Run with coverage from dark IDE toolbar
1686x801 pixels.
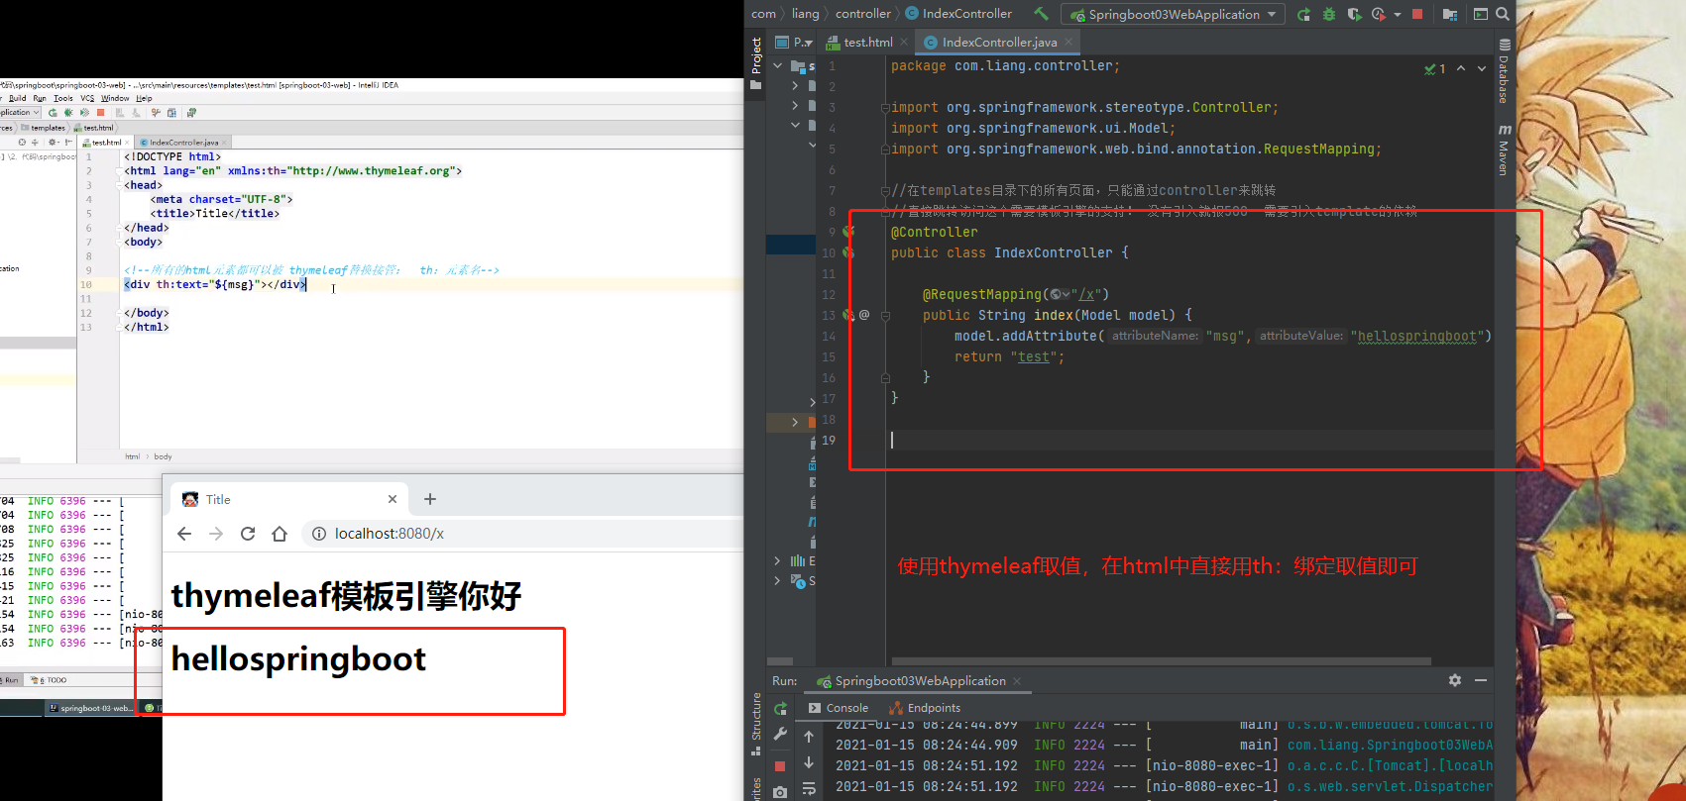pos(1354,14)
